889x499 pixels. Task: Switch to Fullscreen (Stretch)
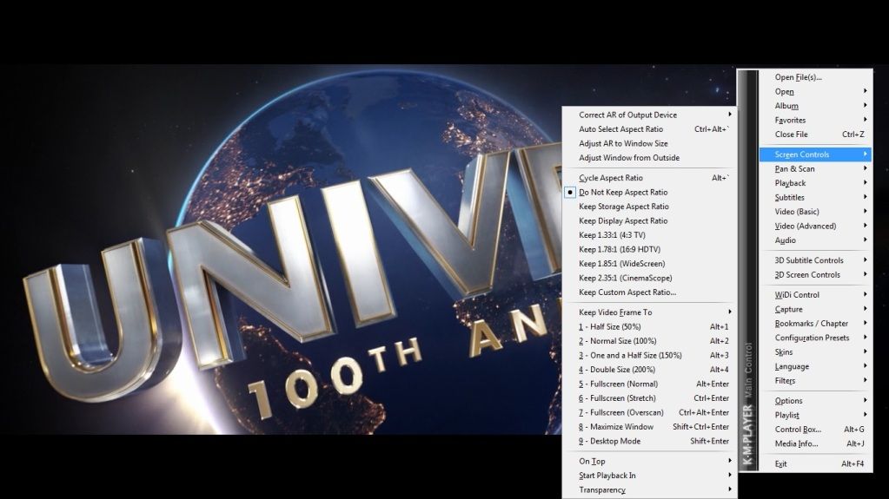(649, 398)
